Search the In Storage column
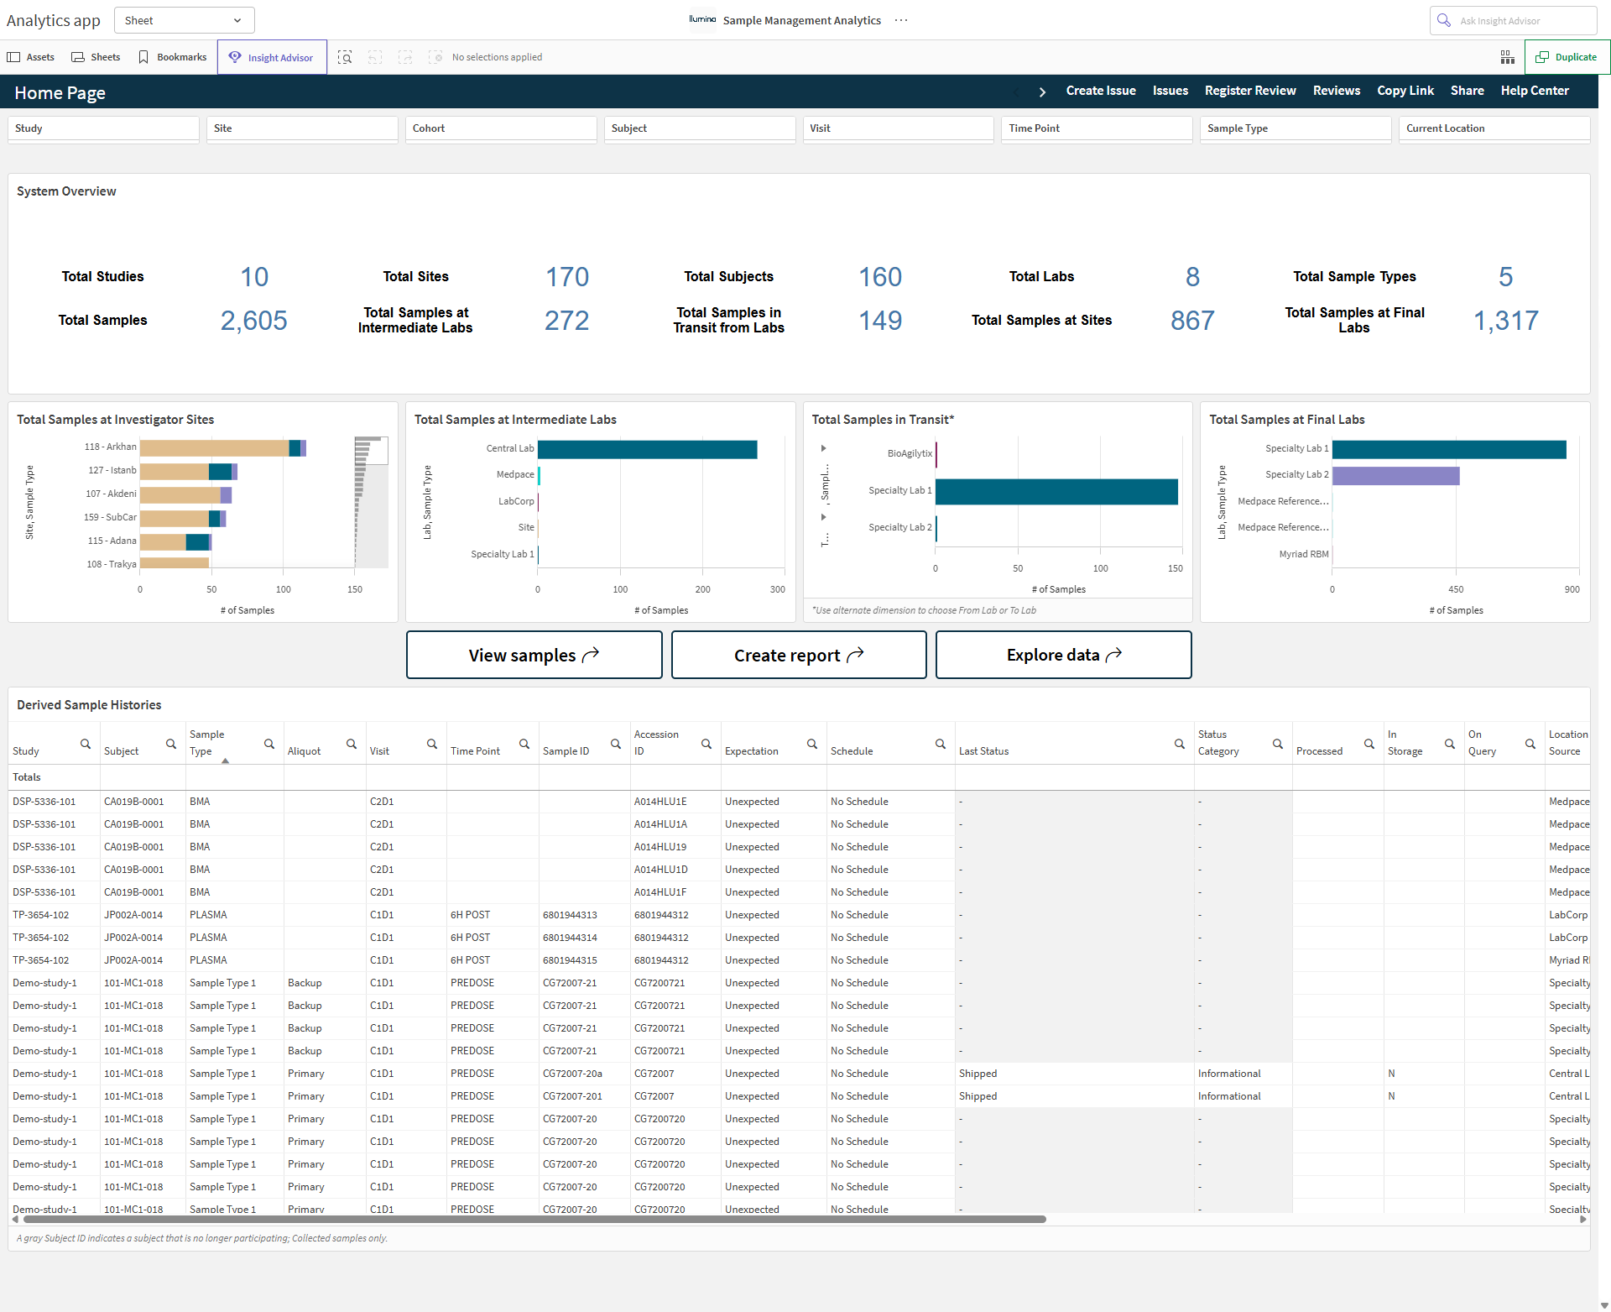This screenshot has width=1611, height=1312. (1450, 744)
